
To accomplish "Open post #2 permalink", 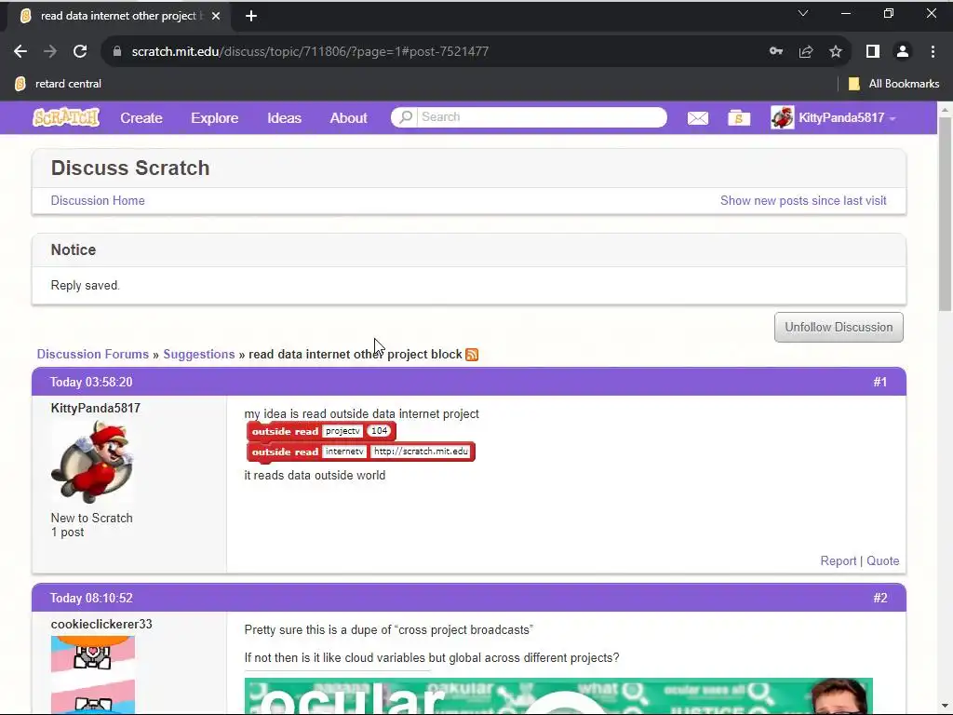I will [880, 598].
